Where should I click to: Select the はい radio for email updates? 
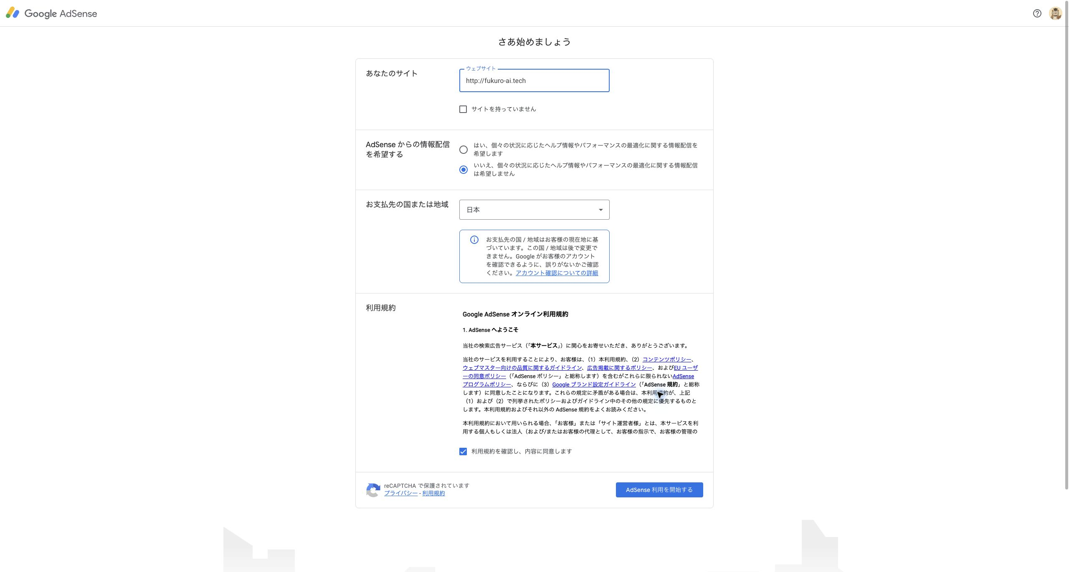(463, 150)
